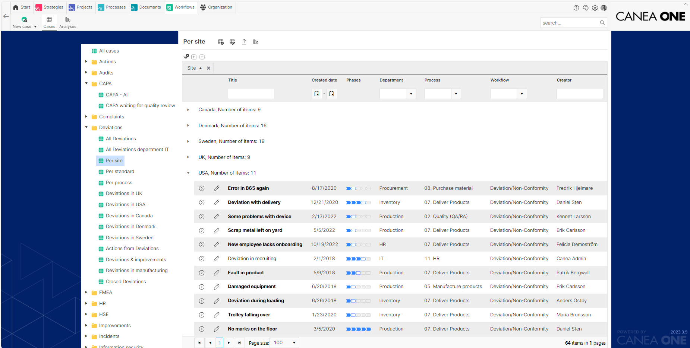Open the Analyses view in toolbar
Screen dimensions: 690x348
pos(68,22)
